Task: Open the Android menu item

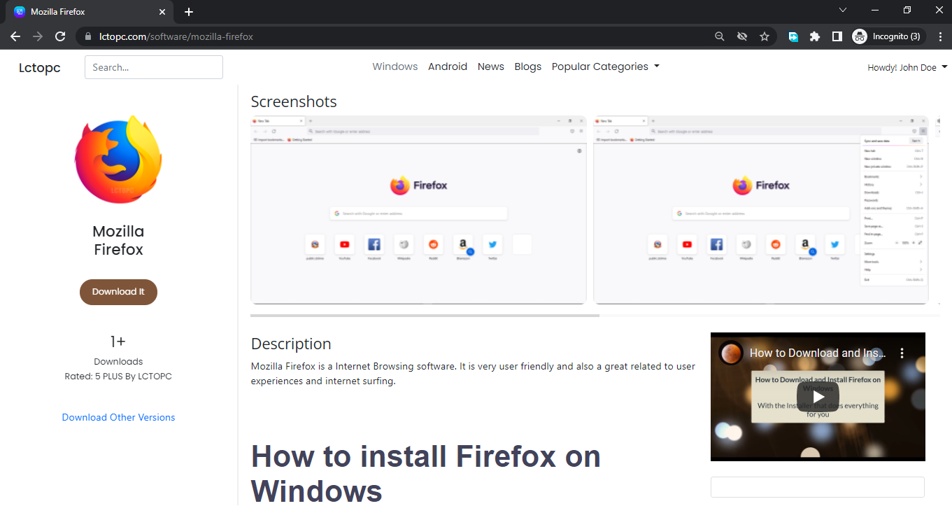Action: click(x=448, y=66)
